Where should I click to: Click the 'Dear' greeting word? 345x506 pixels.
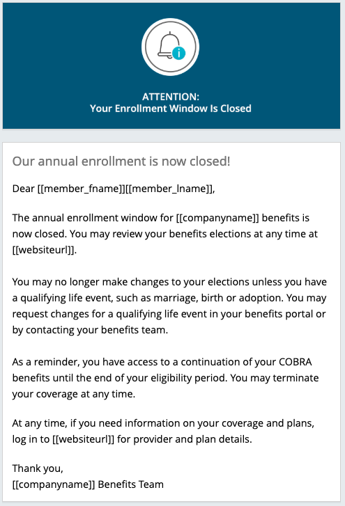click(x=23, y=189)
